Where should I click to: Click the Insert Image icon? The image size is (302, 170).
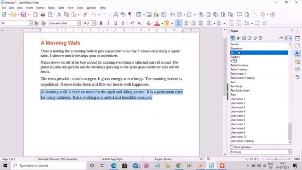149,15
